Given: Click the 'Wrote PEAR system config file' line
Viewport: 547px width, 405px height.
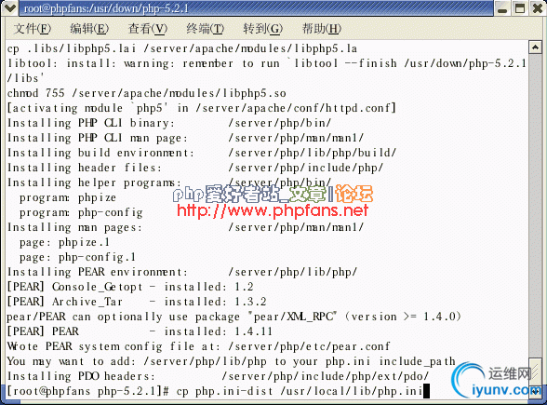Looking at the screenshot, I should tap(198, 346).
